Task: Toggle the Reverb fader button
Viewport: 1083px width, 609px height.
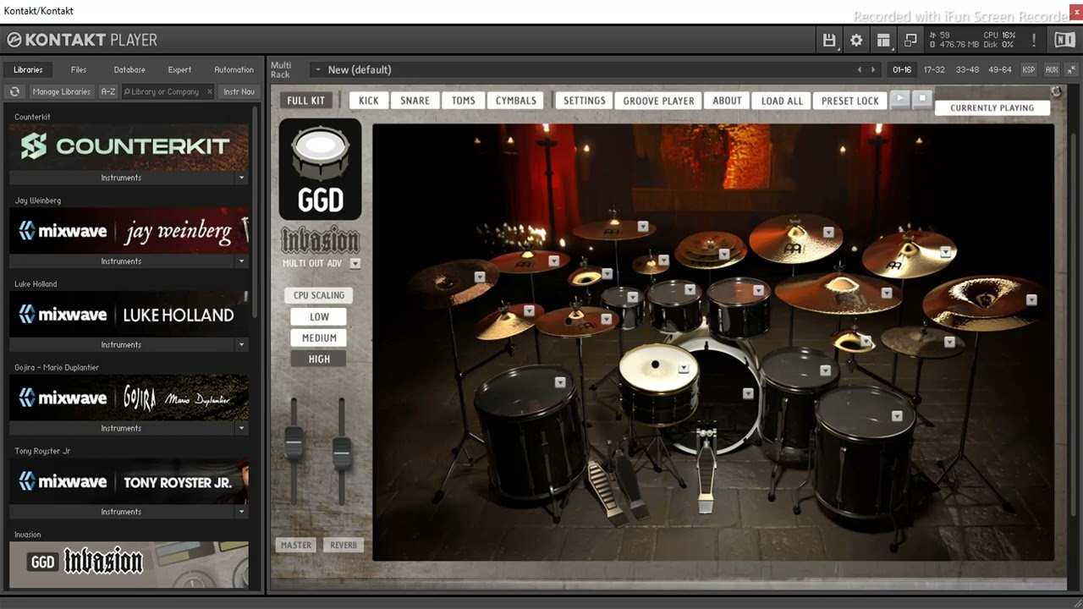Action: click(343, 545)
